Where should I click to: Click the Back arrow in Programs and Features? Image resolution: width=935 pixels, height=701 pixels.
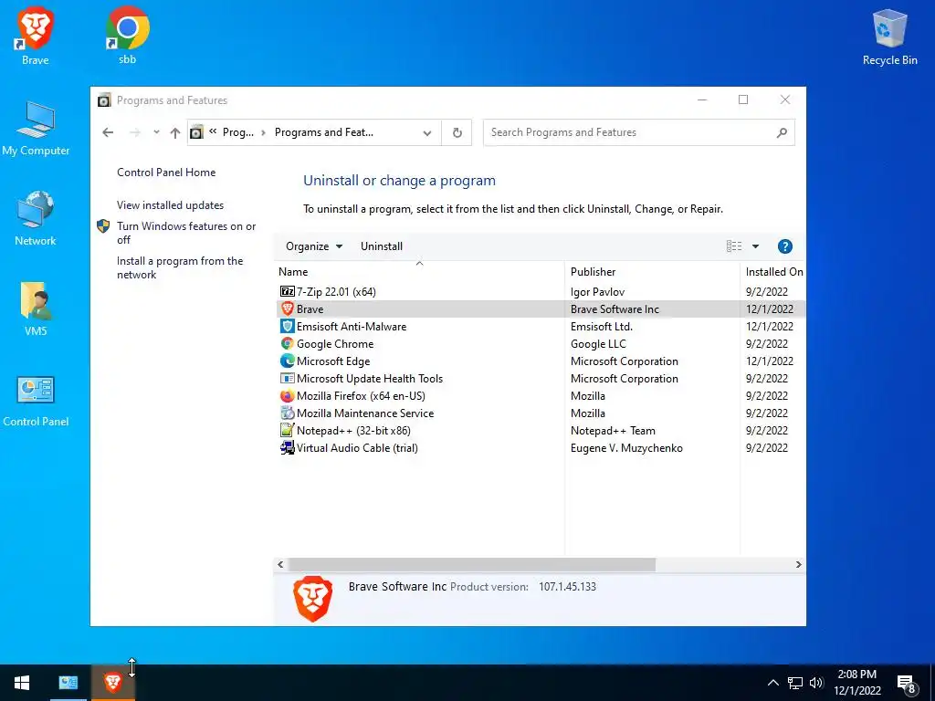coord(108,132)
